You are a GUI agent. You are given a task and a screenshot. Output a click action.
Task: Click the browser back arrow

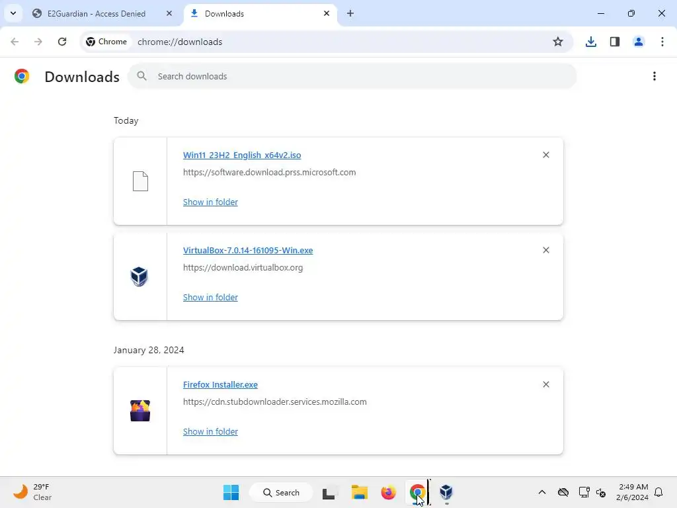click(x=15, y=42)
